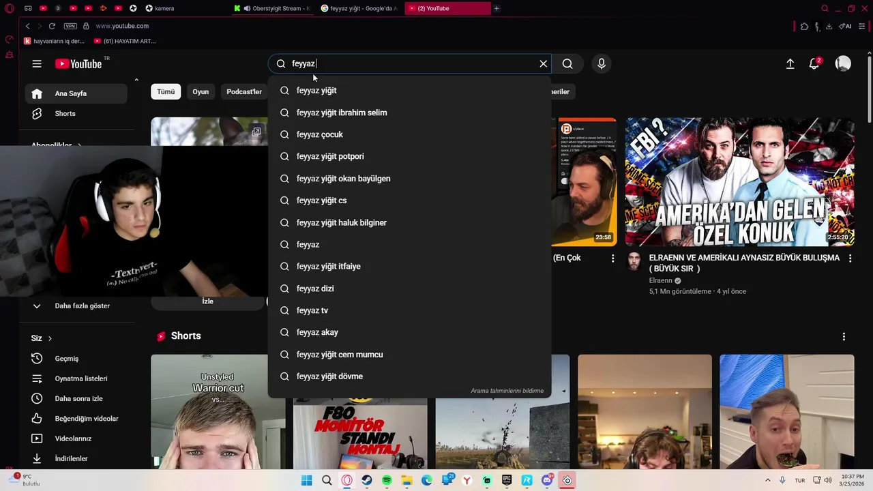Open Beğendiğim videolar
The width and height of the screenshot is (873, 491).
click(76, 418)
